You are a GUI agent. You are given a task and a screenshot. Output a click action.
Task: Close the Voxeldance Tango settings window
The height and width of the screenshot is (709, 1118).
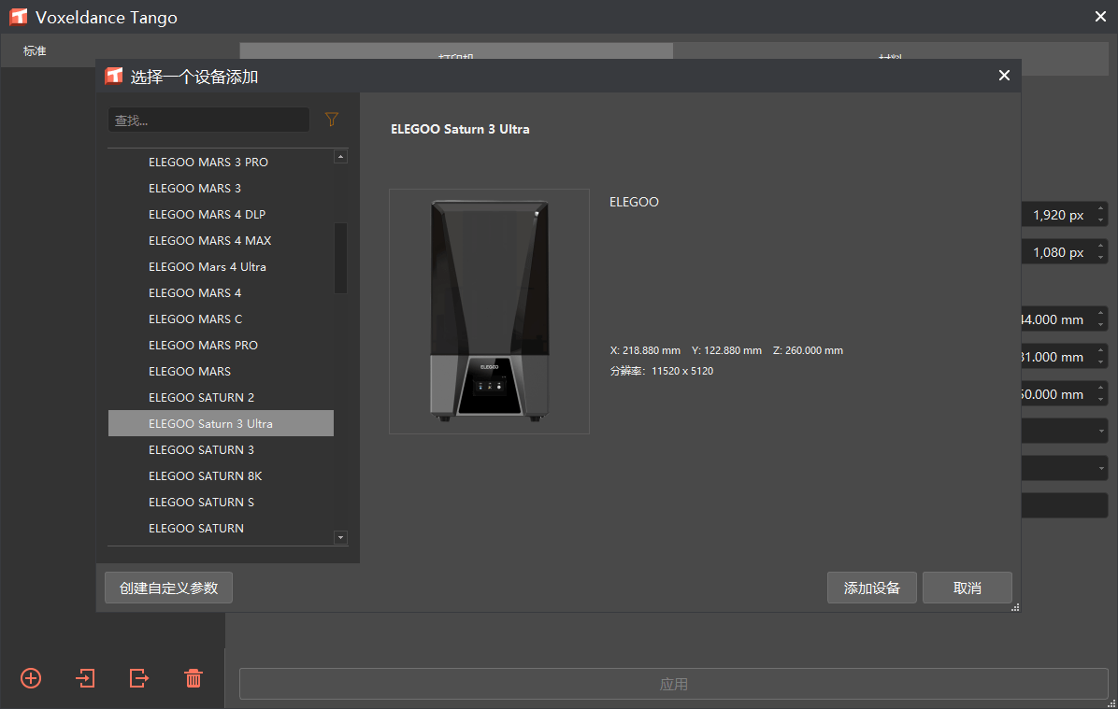[x=1100, y=17]
